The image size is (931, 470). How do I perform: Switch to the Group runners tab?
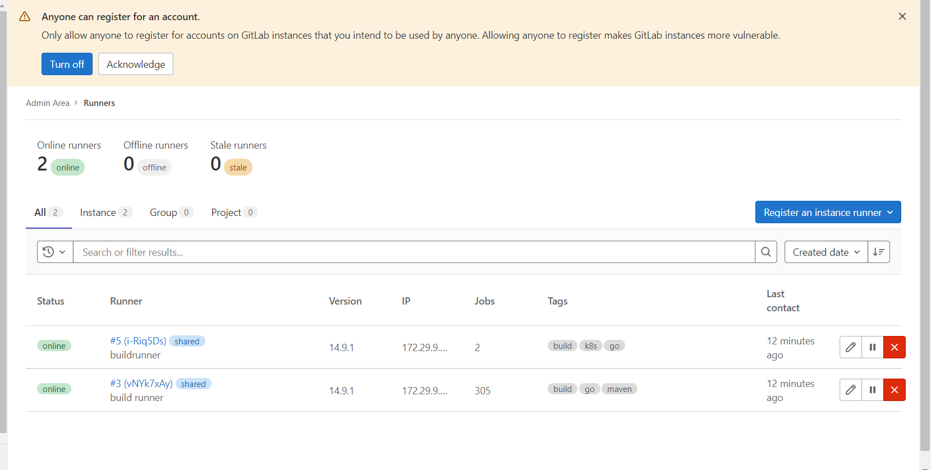click(x=171, y=213)
